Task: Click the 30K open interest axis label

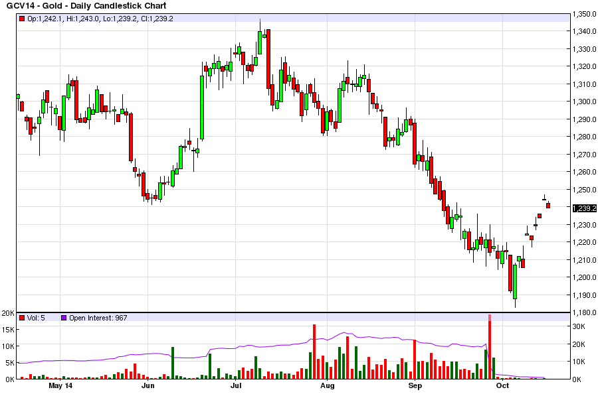Action: coord(579,326)
